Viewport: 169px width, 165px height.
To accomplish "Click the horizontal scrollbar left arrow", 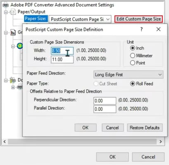I will point(5,141).
